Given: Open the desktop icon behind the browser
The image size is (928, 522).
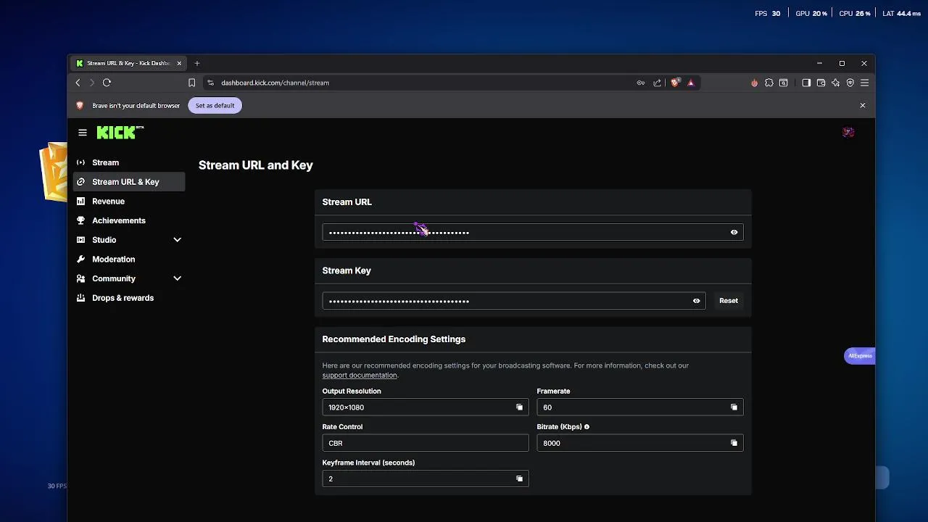Looking at the screenshot, I should (x=54, y=173).
